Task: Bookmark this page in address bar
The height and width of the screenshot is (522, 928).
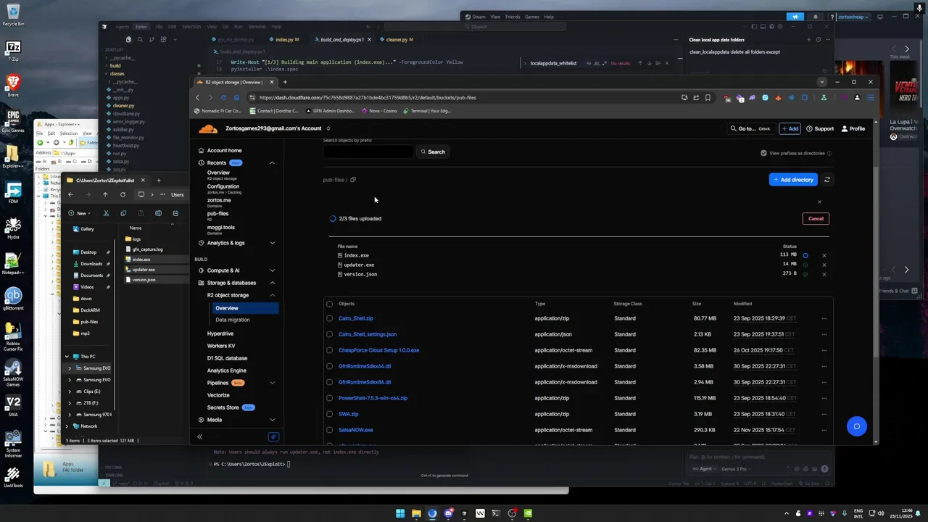Action: tap(708, 97)
